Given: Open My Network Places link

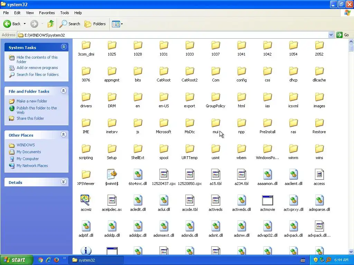Looking at the screenshot, I should tap(32, 166).
